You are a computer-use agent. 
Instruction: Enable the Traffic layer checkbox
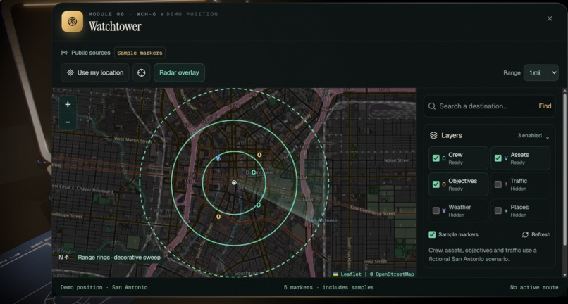[498, 184]
